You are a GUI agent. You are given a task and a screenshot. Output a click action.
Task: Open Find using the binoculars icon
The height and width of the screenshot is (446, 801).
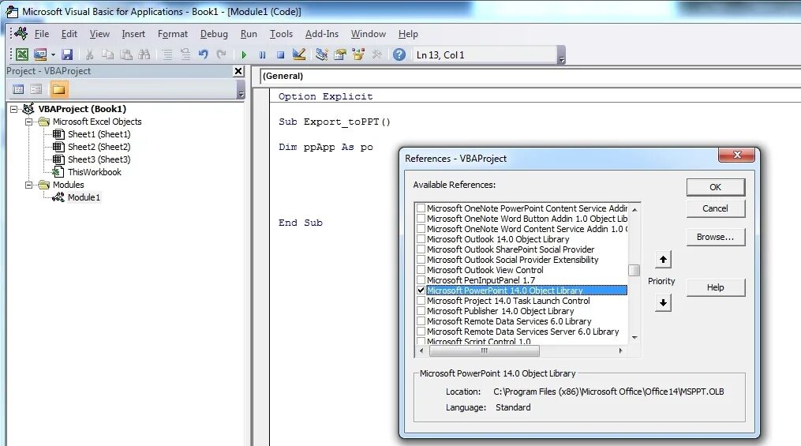click(x=144, y=54)
